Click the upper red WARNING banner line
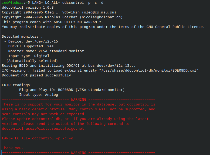The width and height of the screenshot is (210, 155). pos(78,99)
